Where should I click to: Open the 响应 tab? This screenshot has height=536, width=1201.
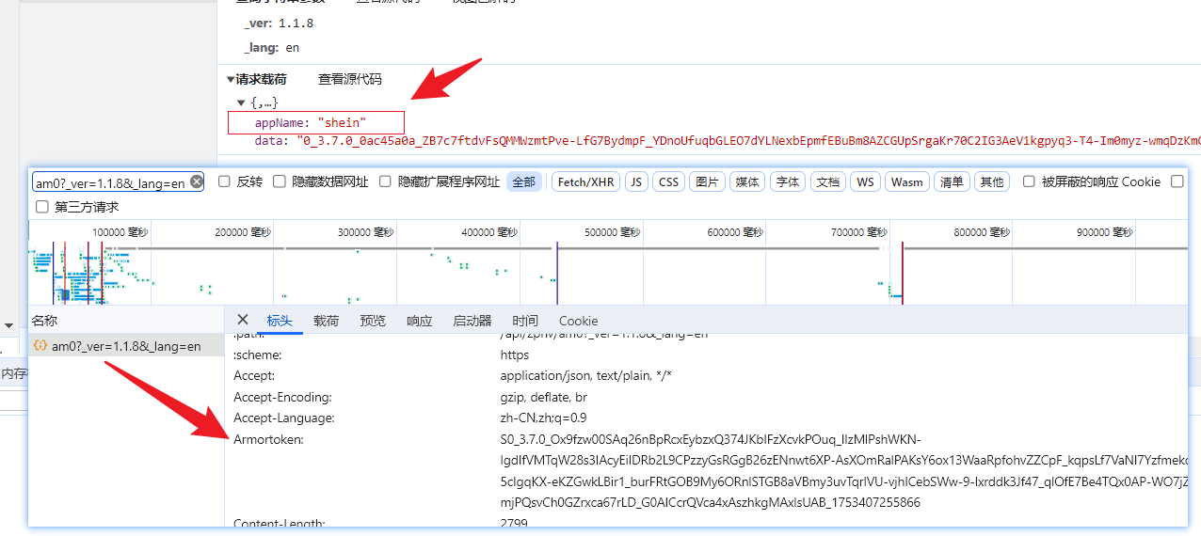coord(419,321)
